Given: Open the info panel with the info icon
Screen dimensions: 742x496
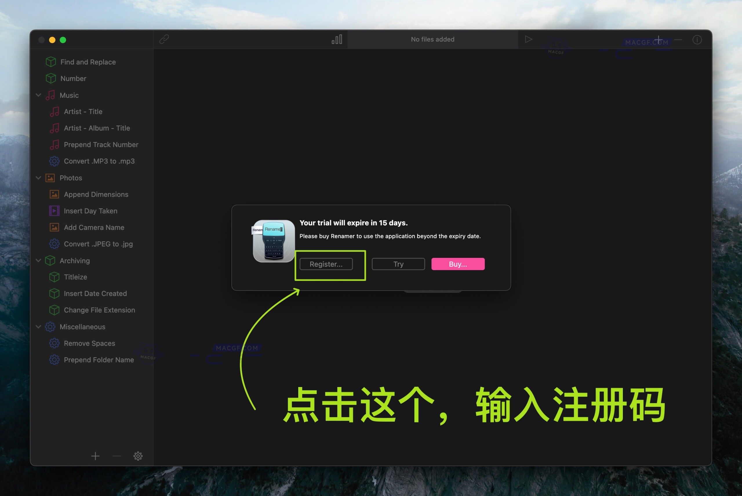Looking at the screenshot, I should [x=697, y=39].
